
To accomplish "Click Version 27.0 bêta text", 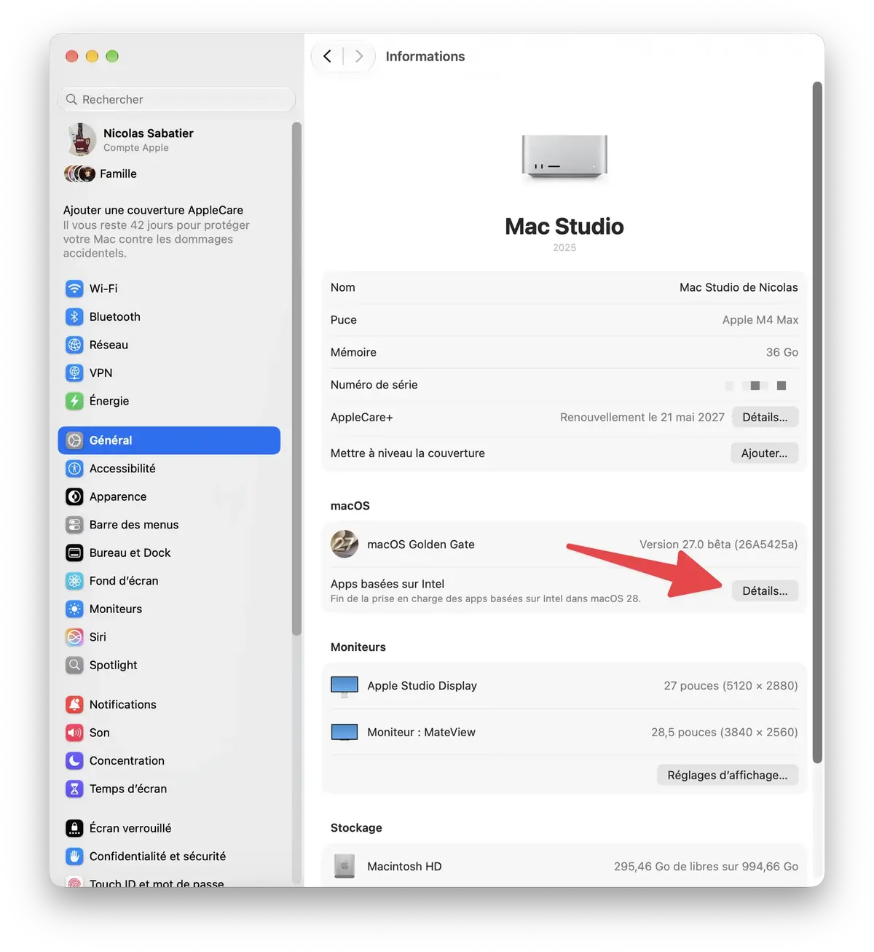I will click(x=718, y=545).
